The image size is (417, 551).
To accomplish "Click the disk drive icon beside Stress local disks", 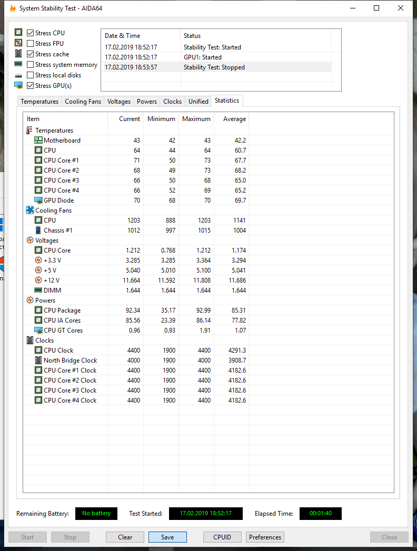I will tap(18, 75).
